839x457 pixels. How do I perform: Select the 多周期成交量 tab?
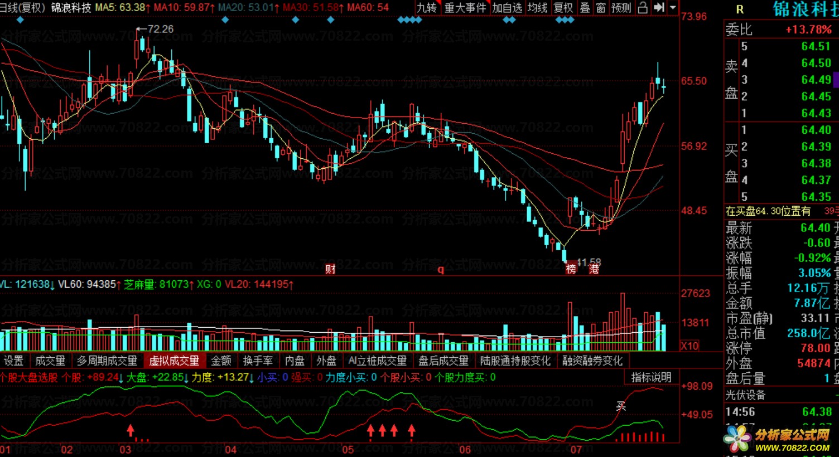107,361
